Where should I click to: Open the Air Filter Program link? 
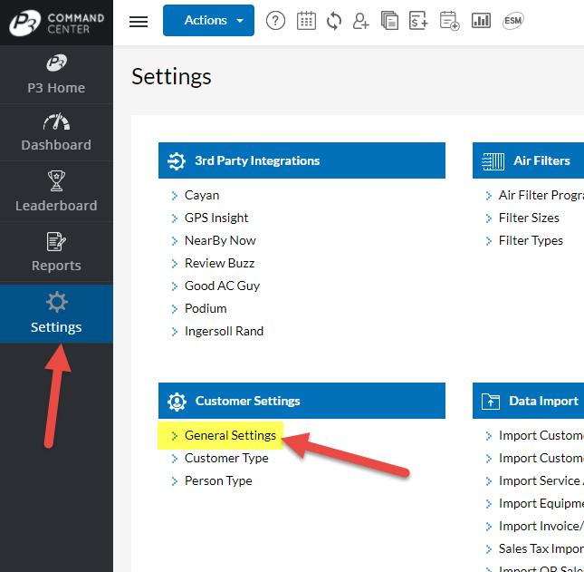541,196
